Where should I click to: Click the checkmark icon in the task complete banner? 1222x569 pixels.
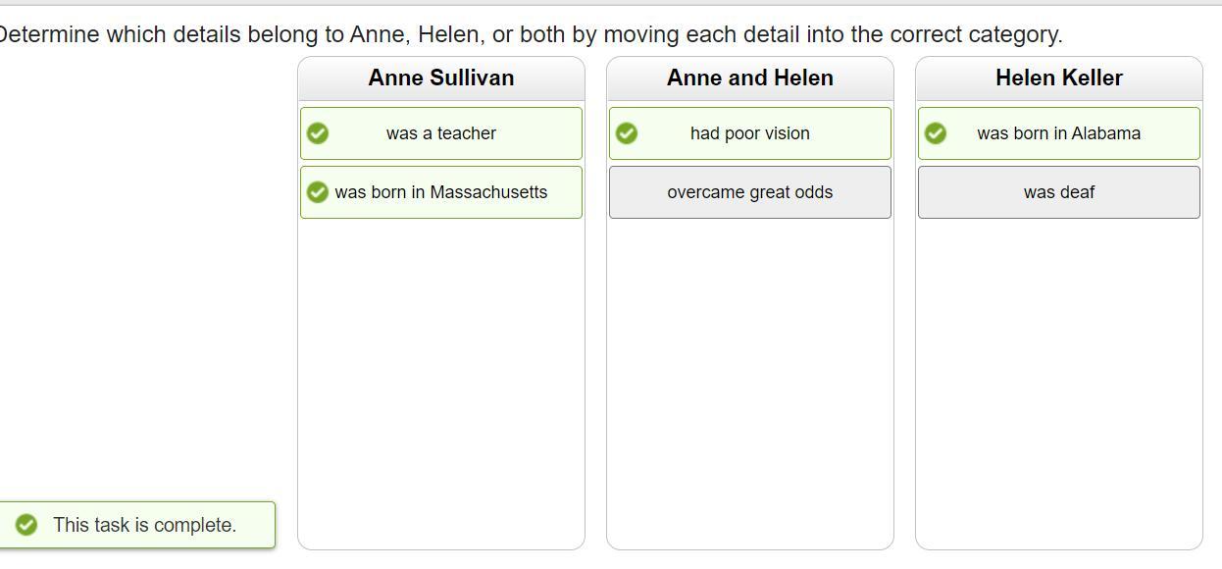click(26, 525)
